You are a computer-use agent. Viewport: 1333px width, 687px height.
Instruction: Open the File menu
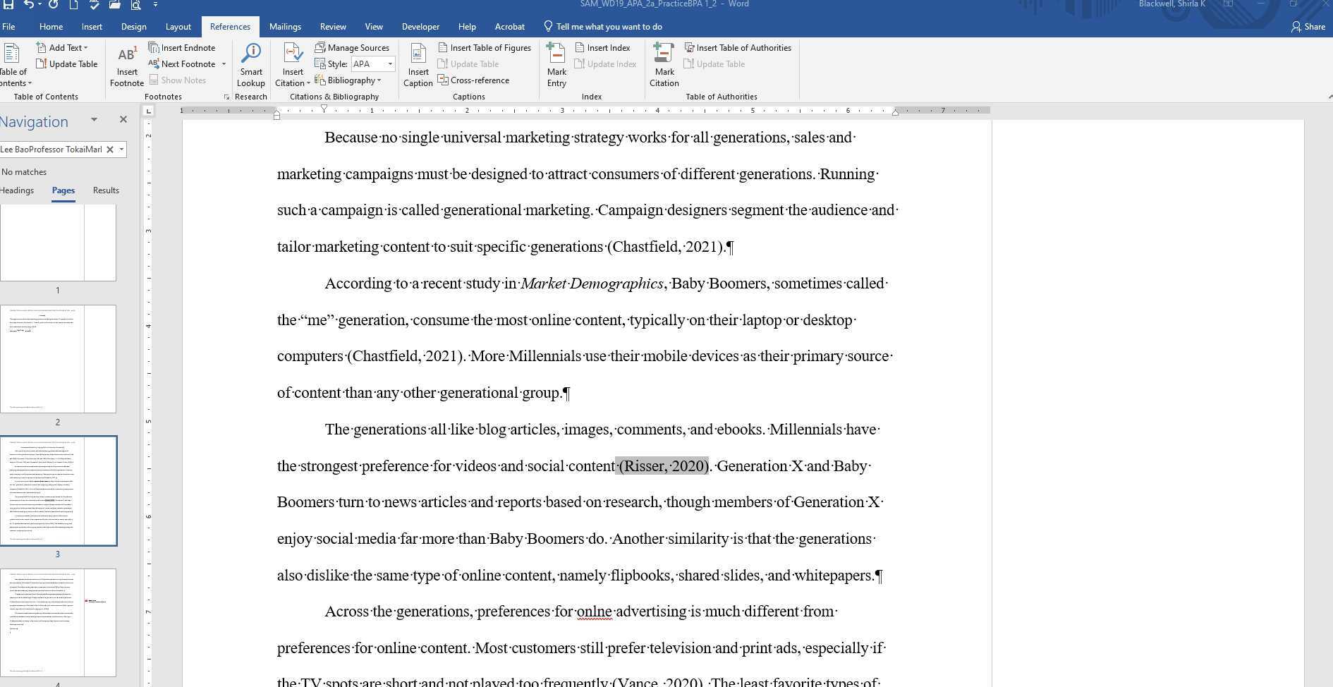[x=8, y=27]
